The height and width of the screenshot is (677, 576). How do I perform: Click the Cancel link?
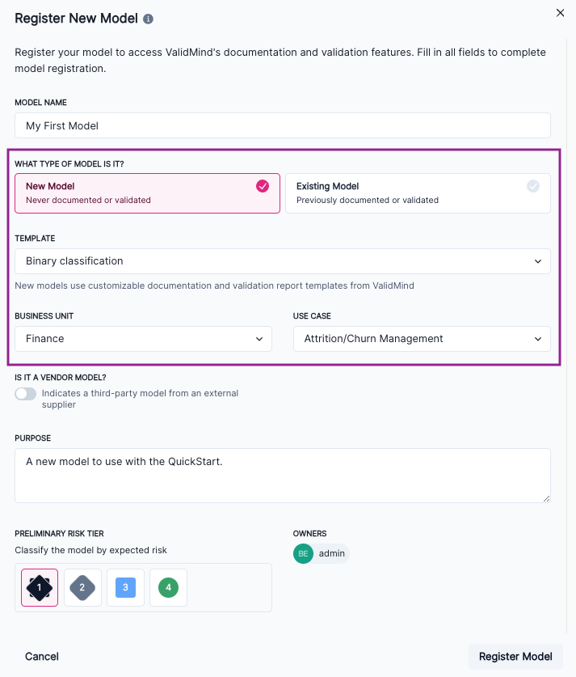(41, 656)
